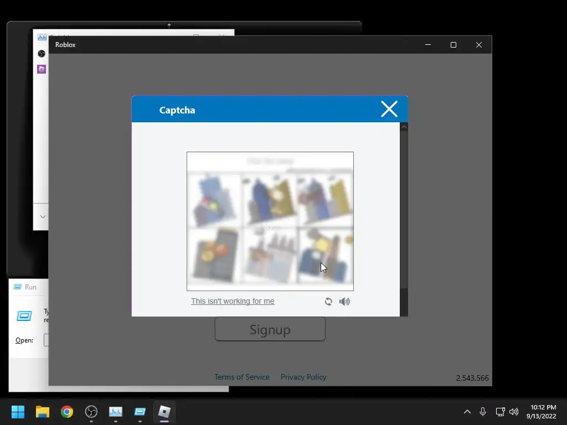Select the top-middle captcha image tile
Viewport: 567px width, 425px height.
point(270,200)
